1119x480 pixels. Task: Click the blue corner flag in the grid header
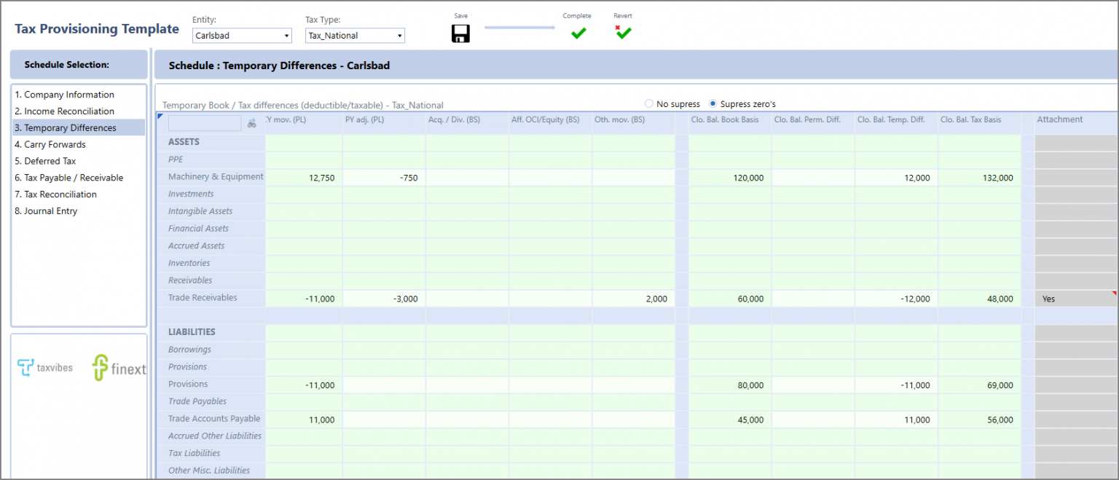click(159, 117)
